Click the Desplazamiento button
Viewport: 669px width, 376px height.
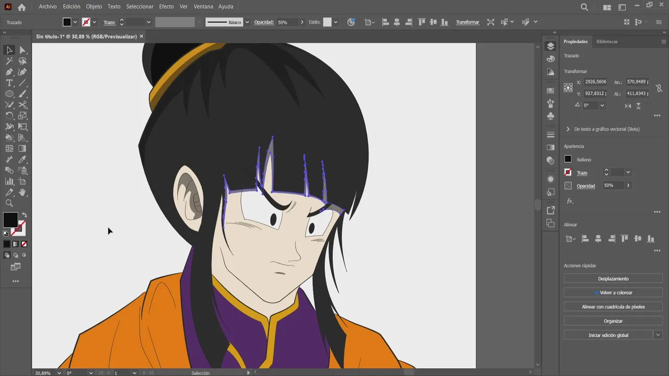(613, 279)
